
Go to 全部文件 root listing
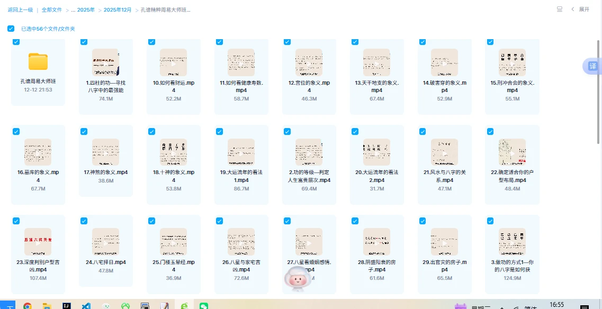tap(51, 10)
